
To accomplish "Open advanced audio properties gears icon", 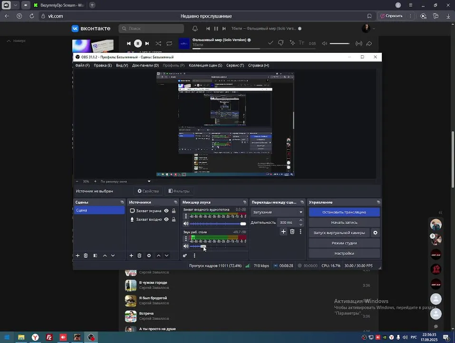I will click(185, 255).
